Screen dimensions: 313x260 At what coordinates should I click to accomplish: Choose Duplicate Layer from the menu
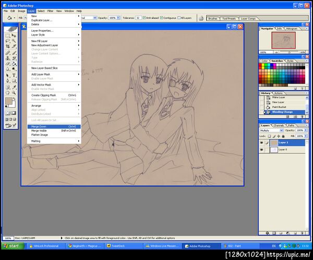tap(54, 20)
